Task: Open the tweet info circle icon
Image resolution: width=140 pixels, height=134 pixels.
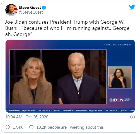Action: point(132,117)
